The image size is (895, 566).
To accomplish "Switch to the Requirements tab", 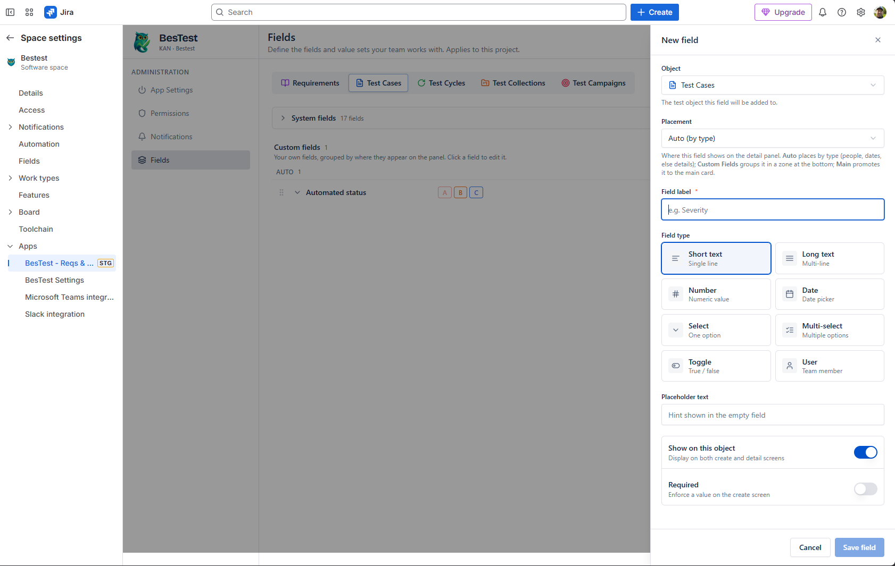I will pyautogui.click(x=310, y=83).
